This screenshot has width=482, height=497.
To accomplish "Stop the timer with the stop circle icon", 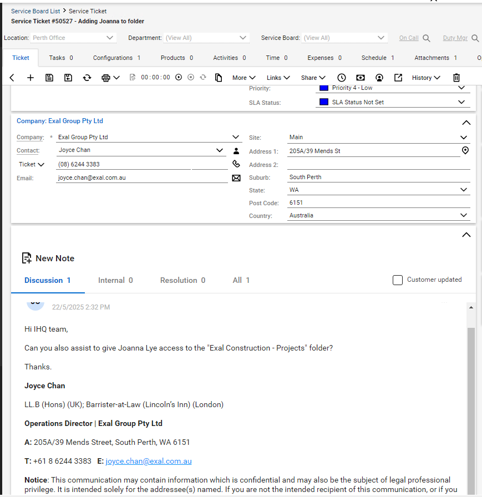I will point(191,77).
